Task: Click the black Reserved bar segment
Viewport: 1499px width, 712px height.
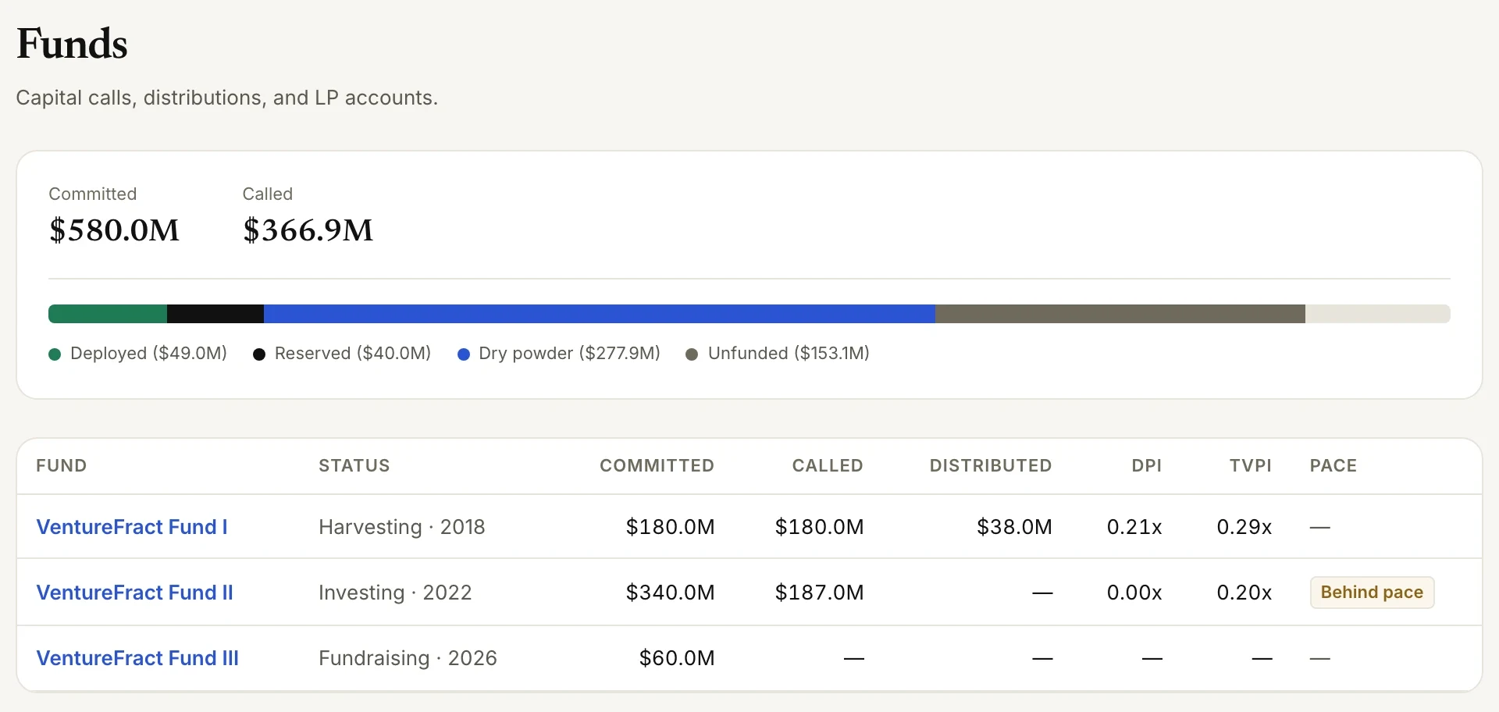Action: click(215, 314)
